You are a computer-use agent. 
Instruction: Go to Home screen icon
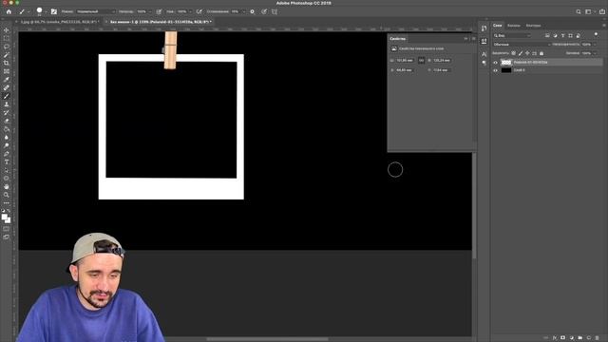click(x=9, y=12)
